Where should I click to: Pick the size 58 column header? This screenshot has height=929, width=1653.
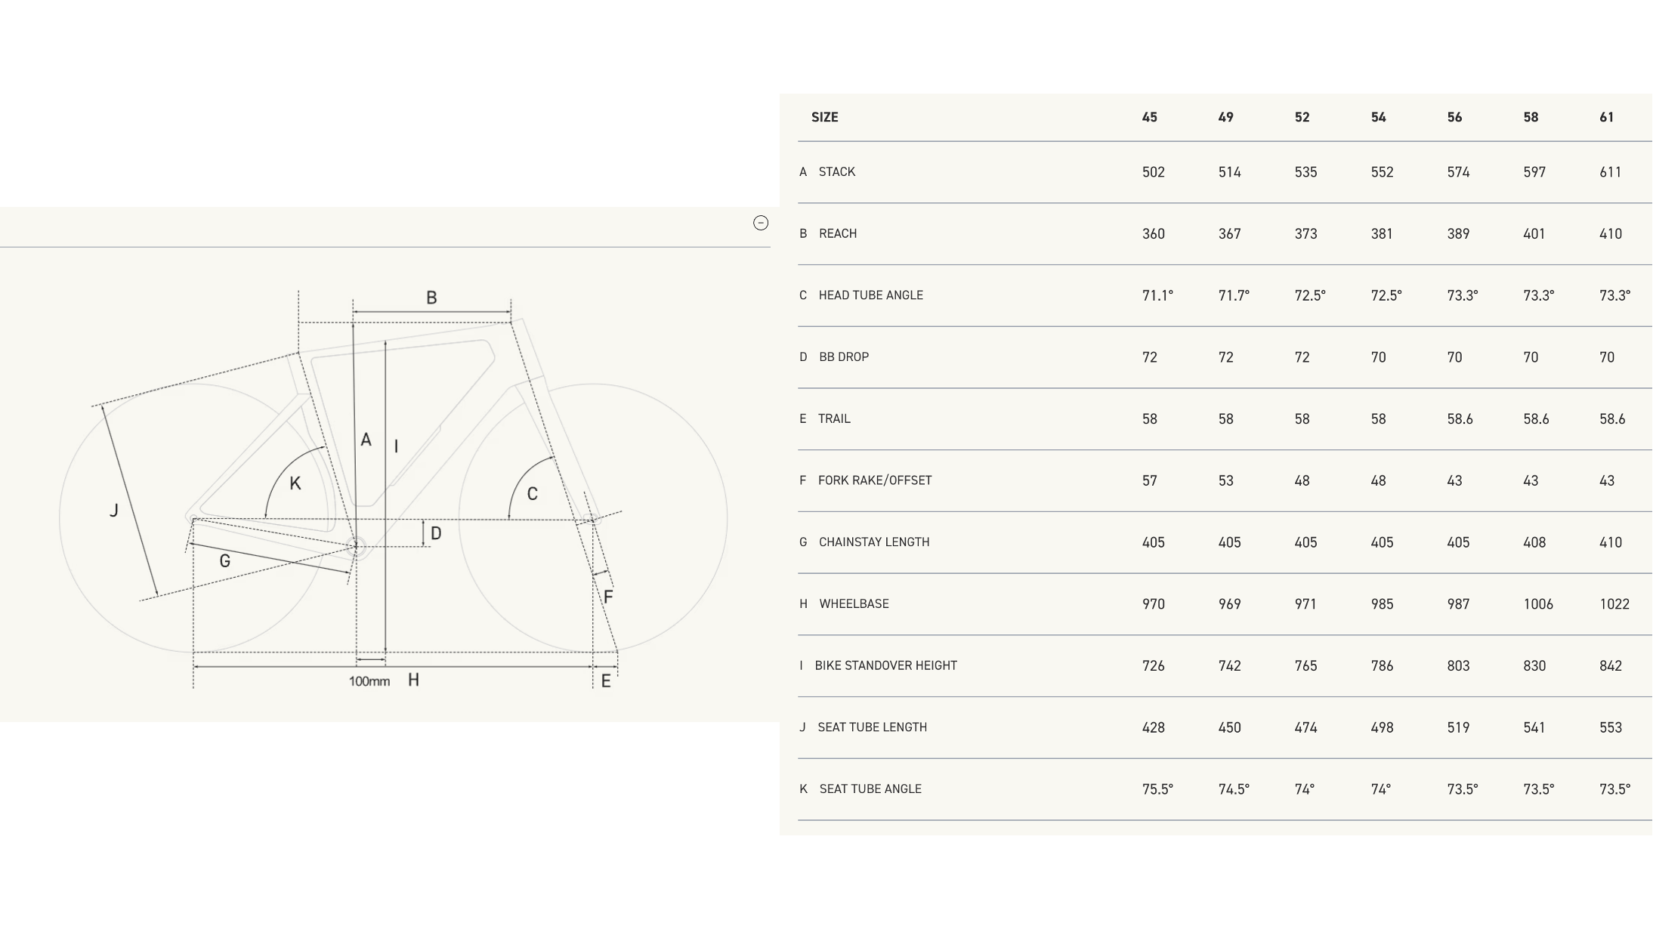[x=1531, y=117]
